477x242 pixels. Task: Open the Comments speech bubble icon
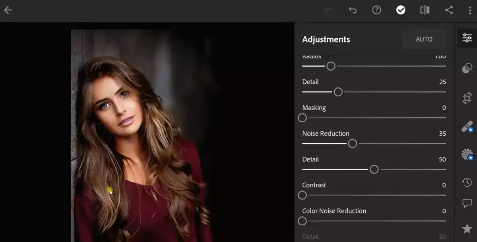(x=467, y=204)
